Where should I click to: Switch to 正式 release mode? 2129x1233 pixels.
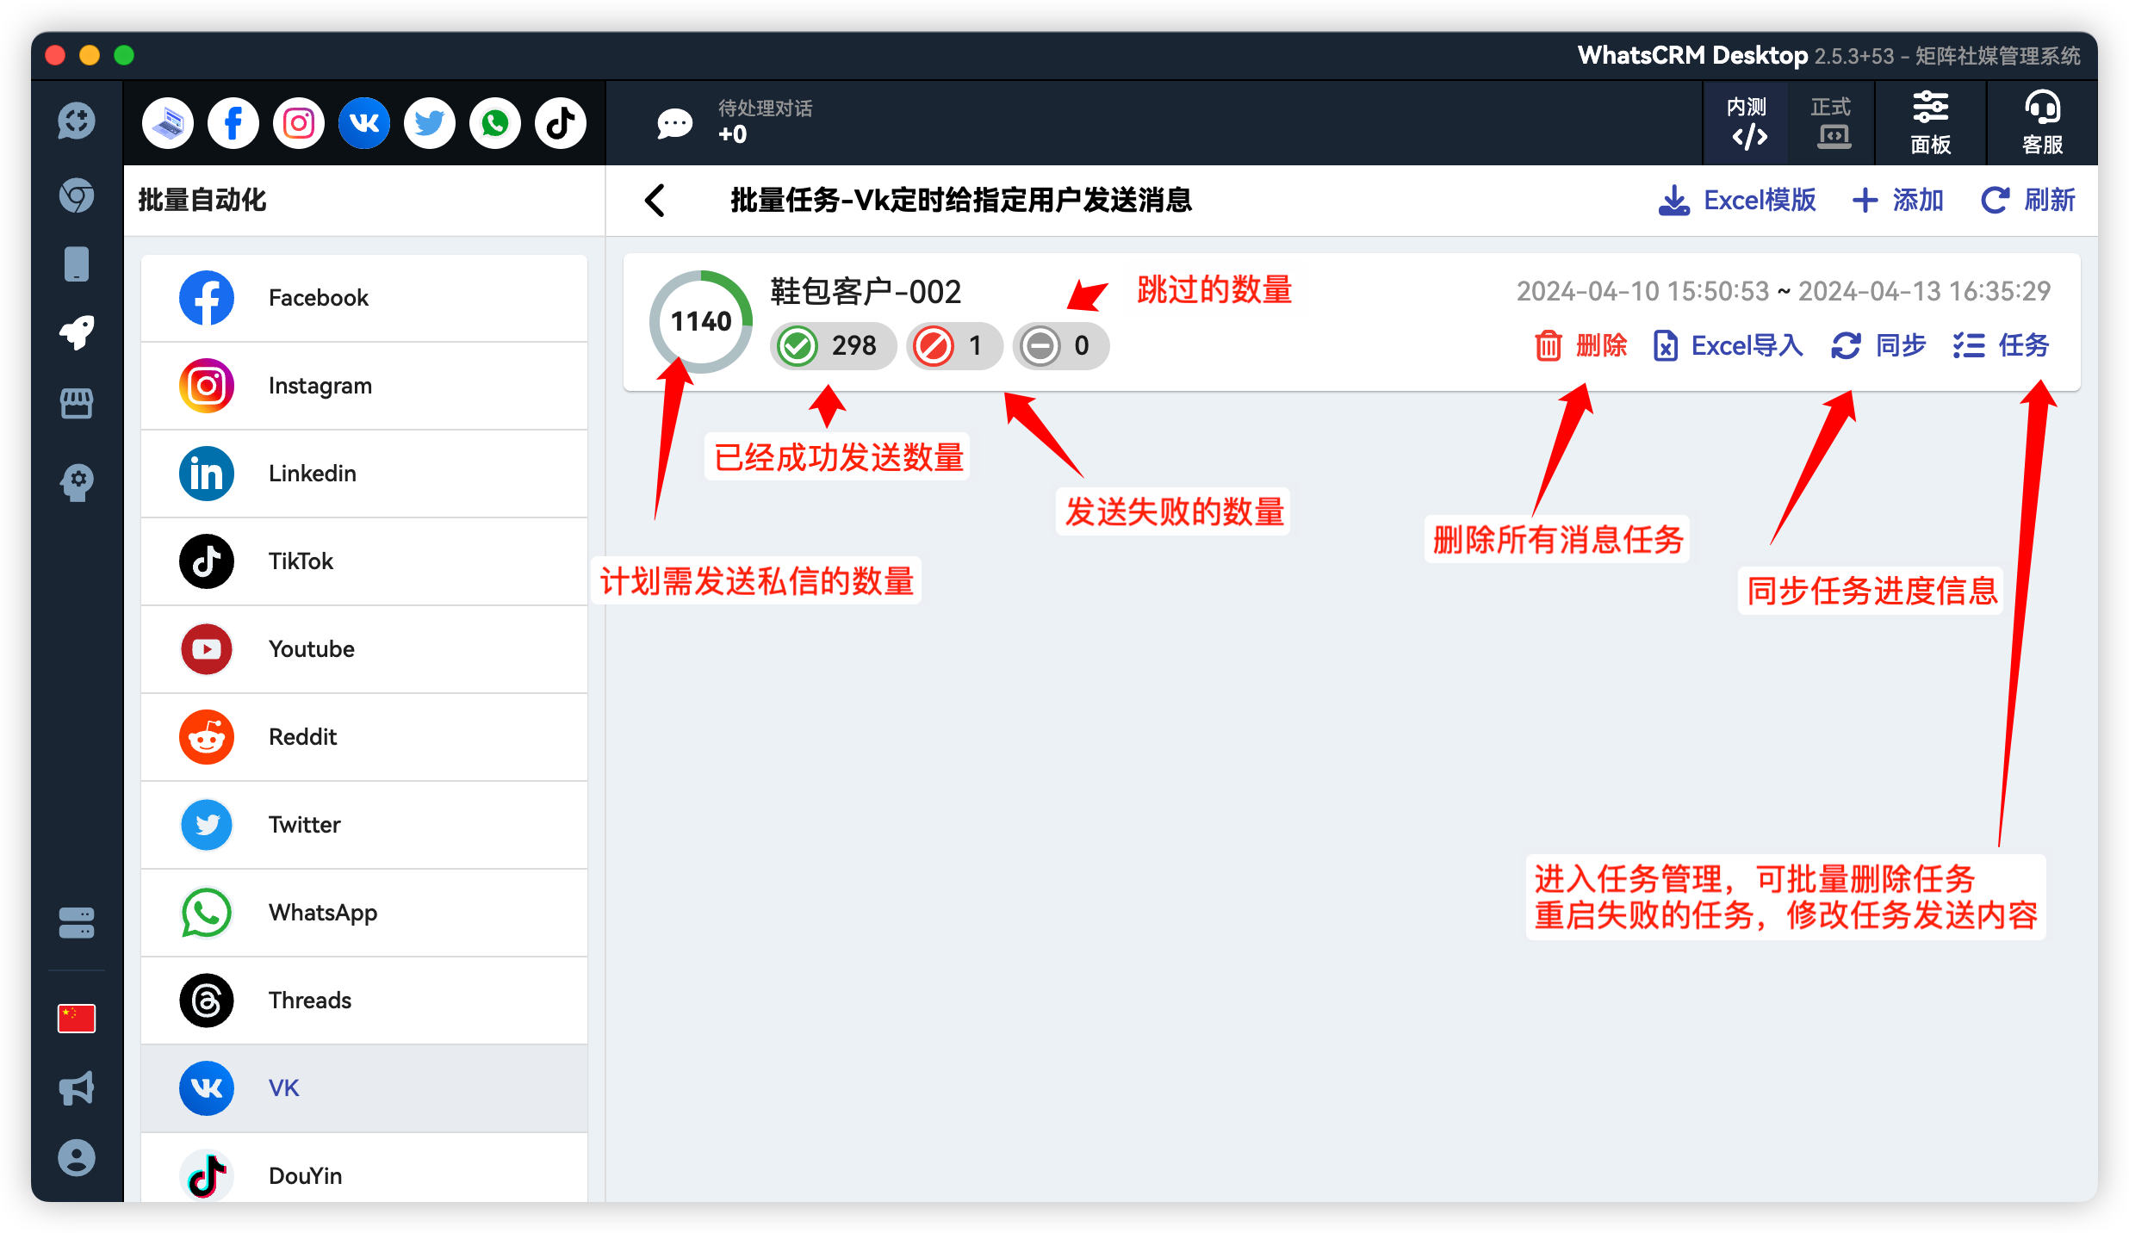coord(1831,122)
